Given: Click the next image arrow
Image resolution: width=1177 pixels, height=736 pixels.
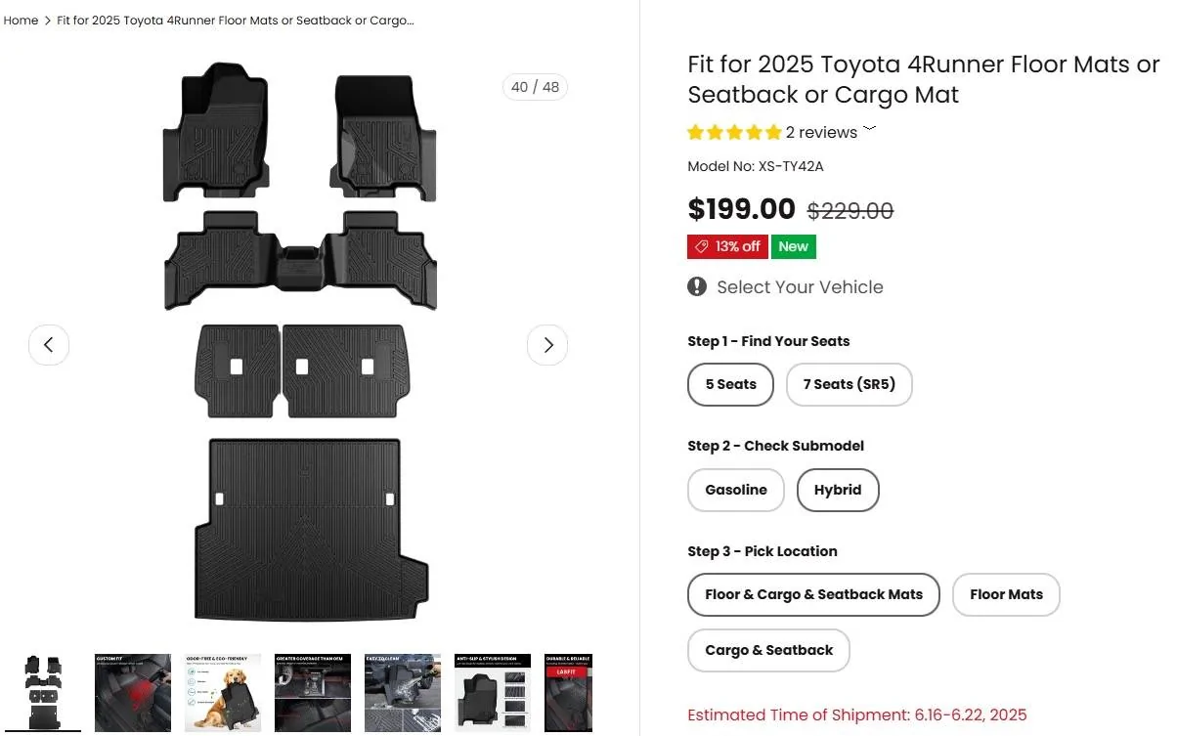Looking at the screenshot, I should click(x=547, y=345).
